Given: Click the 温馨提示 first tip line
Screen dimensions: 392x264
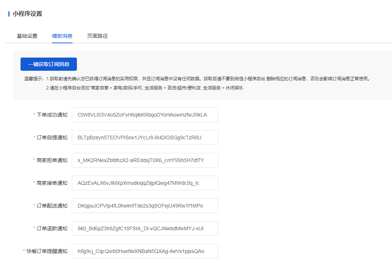Looking at the screenshot, I should click(x=197, y=79).
